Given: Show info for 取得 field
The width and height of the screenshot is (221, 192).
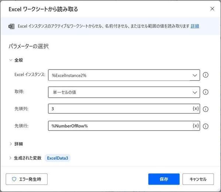Looking at the screenshot, I should click(206, 92).
